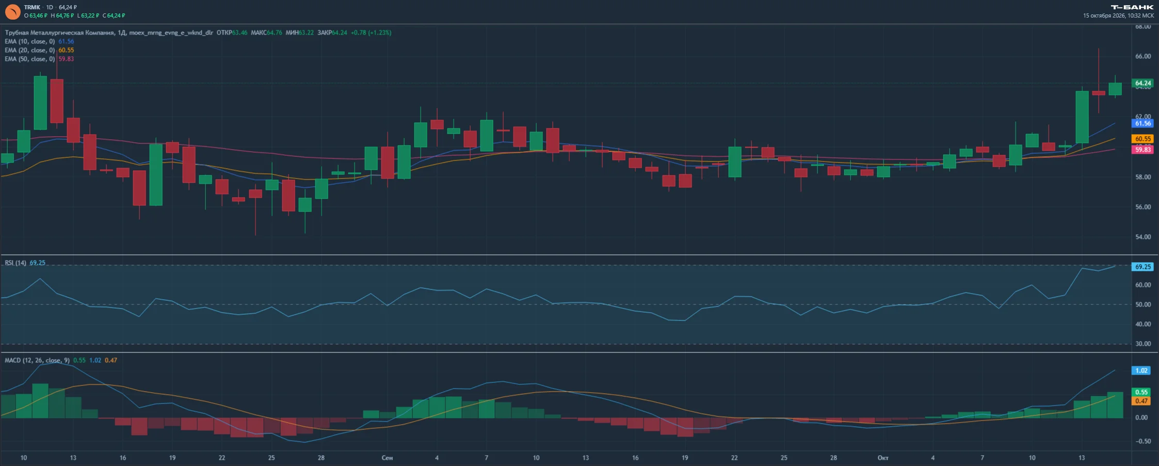Click the МАКС 64.76 high value in legend
Screen dimensions: 1159x466
pos(266,33)
